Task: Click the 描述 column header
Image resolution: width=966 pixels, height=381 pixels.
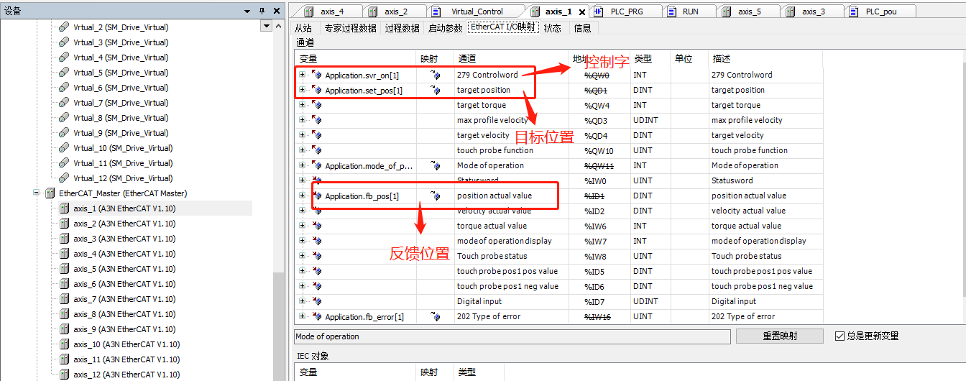Action: pyautogui.click(x=765, y=59)
